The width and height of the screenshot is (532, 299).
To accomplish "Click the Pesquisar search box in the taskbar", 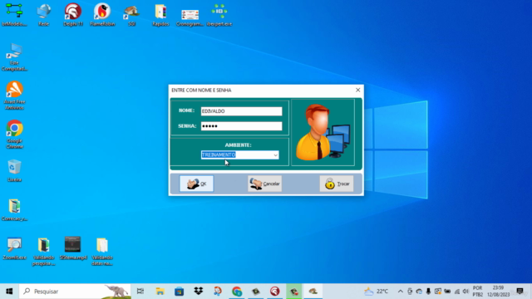I will coord(75,292).
